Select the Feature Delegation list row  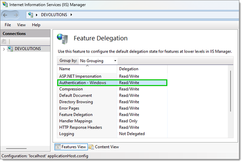[x=112, y=115]
